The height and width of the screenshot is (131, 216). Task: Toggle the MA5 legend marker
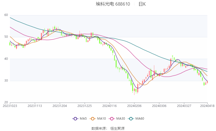(75, 119)
